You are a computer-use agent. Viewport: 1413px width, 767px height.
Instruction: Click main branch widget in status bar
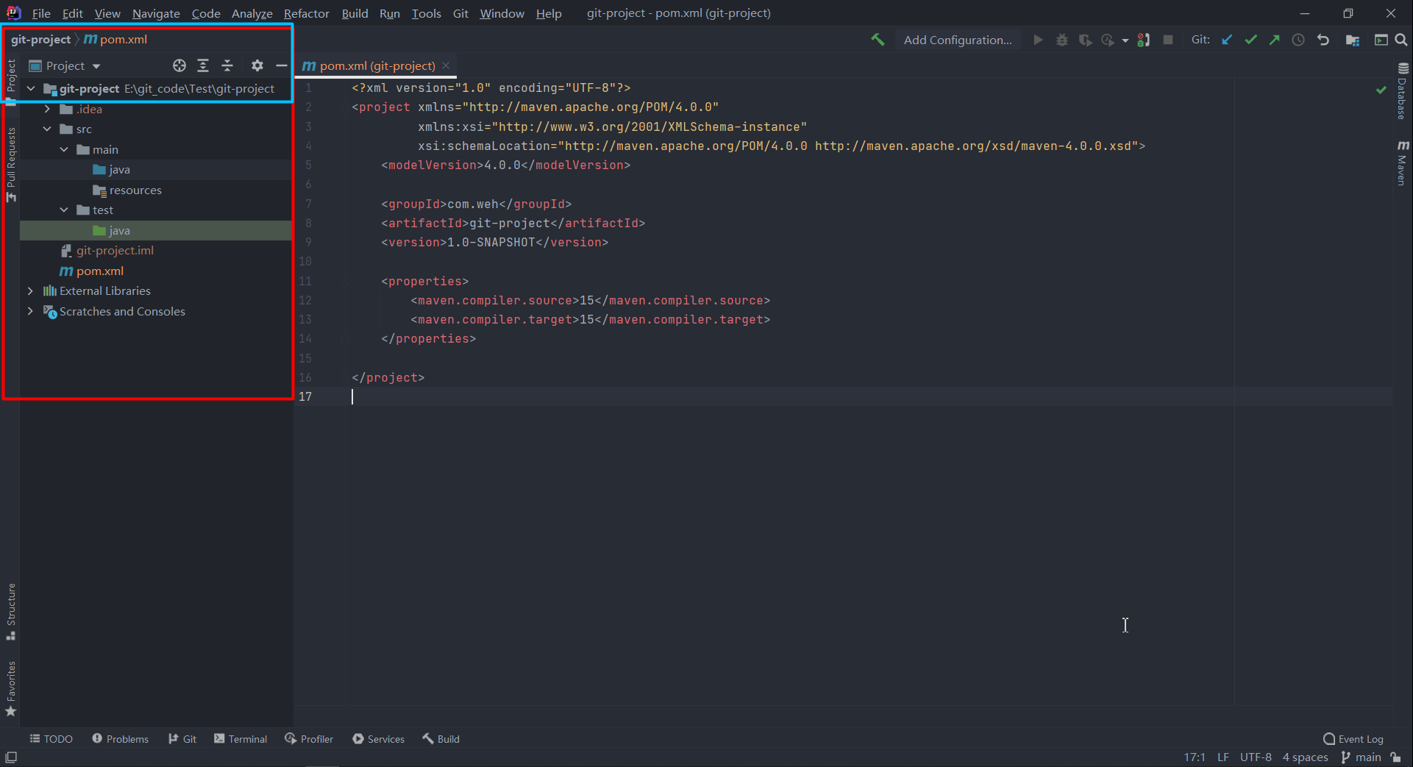pos(1361,757)
